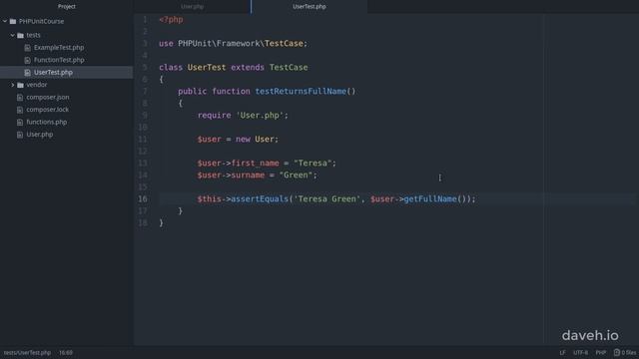Click line number 1 in the gutter
Viewport: 639px width, 359px height.
click(x=145, y=20)
